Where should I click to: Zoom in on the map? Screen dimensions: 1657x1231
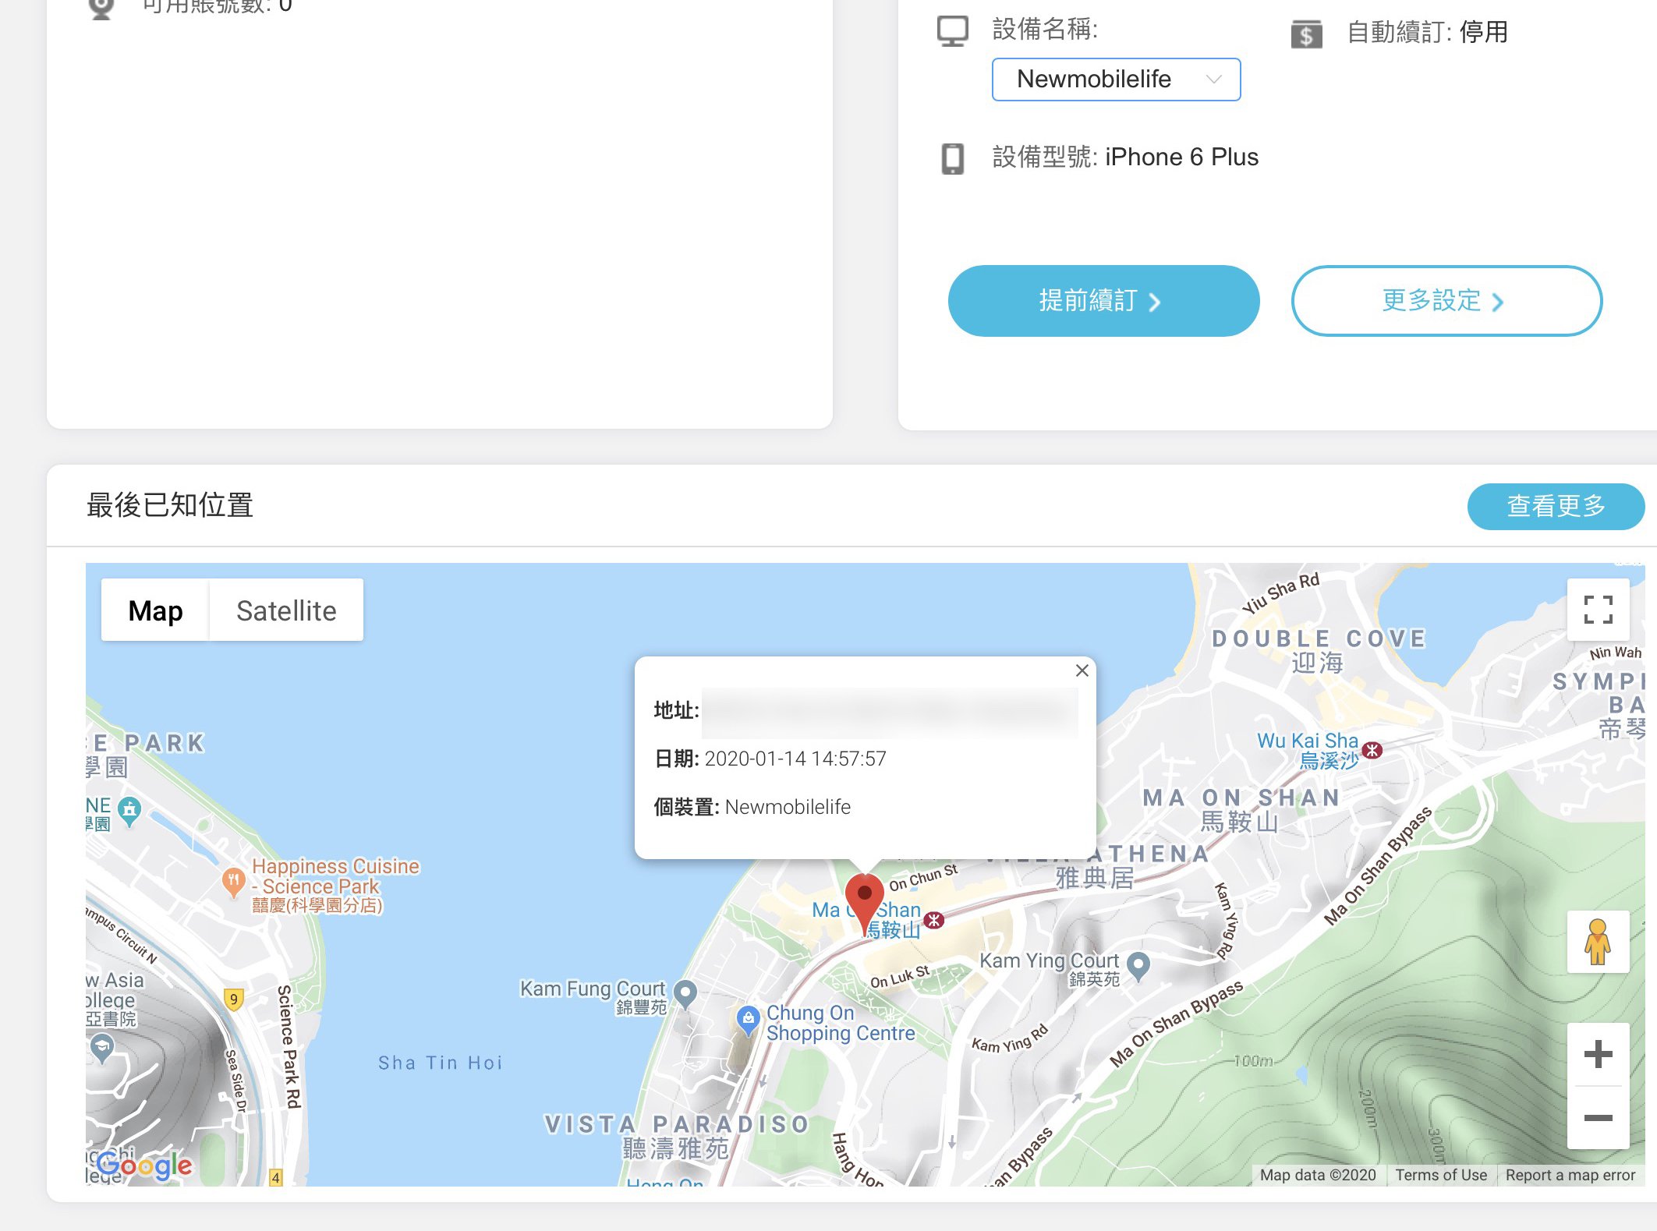1598,1054
